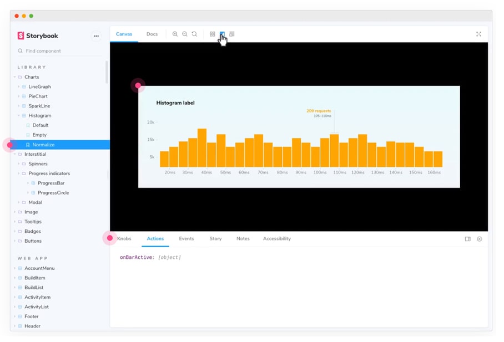Image resolution: width=504 pixels, height=342 pixels.
Task: Expand the PieChart component
Action: click(x=39, y=96)
